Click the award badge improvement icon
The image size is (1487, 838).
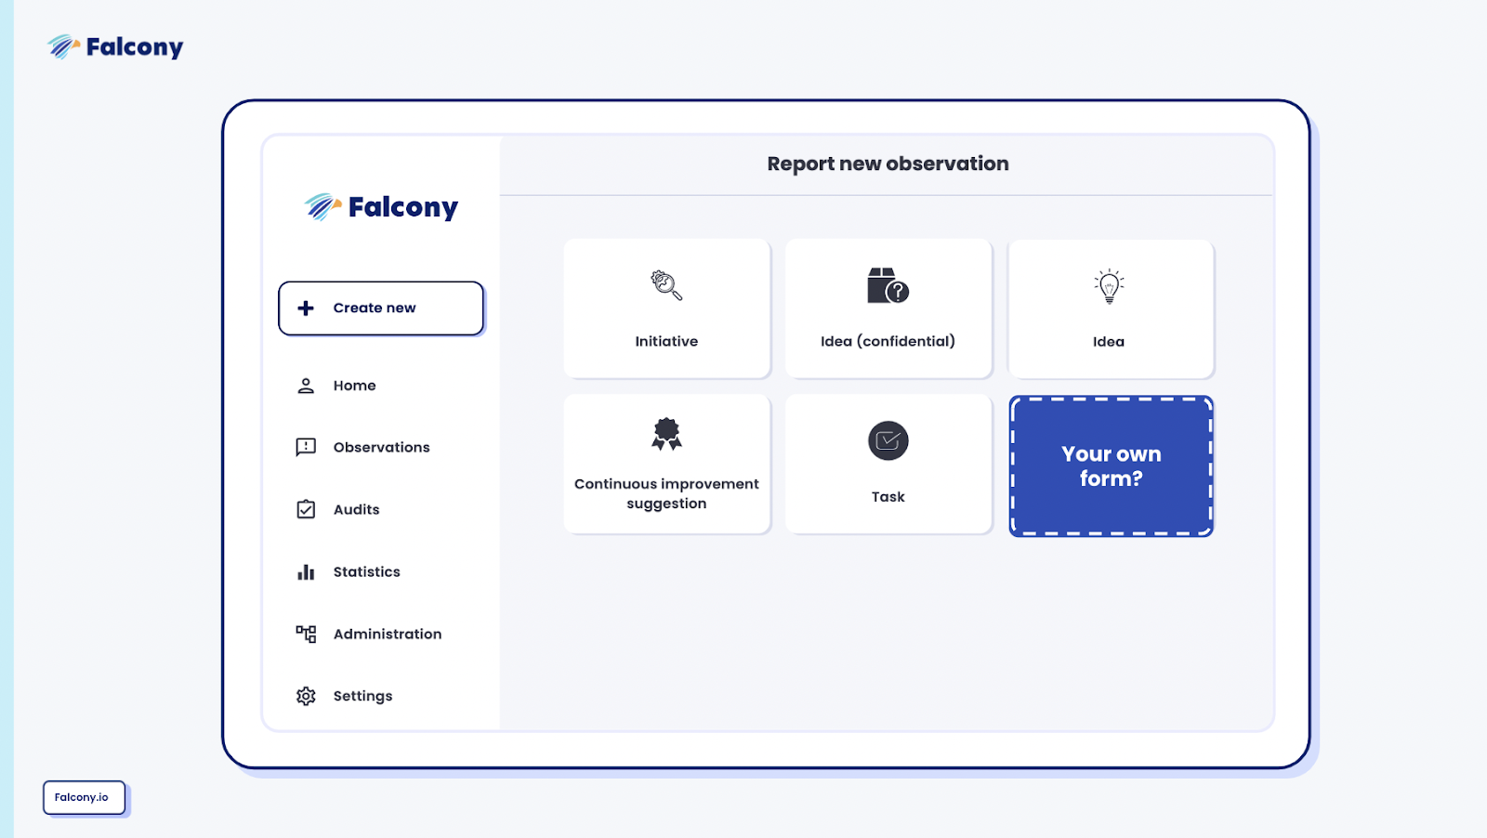coord(666,434)
